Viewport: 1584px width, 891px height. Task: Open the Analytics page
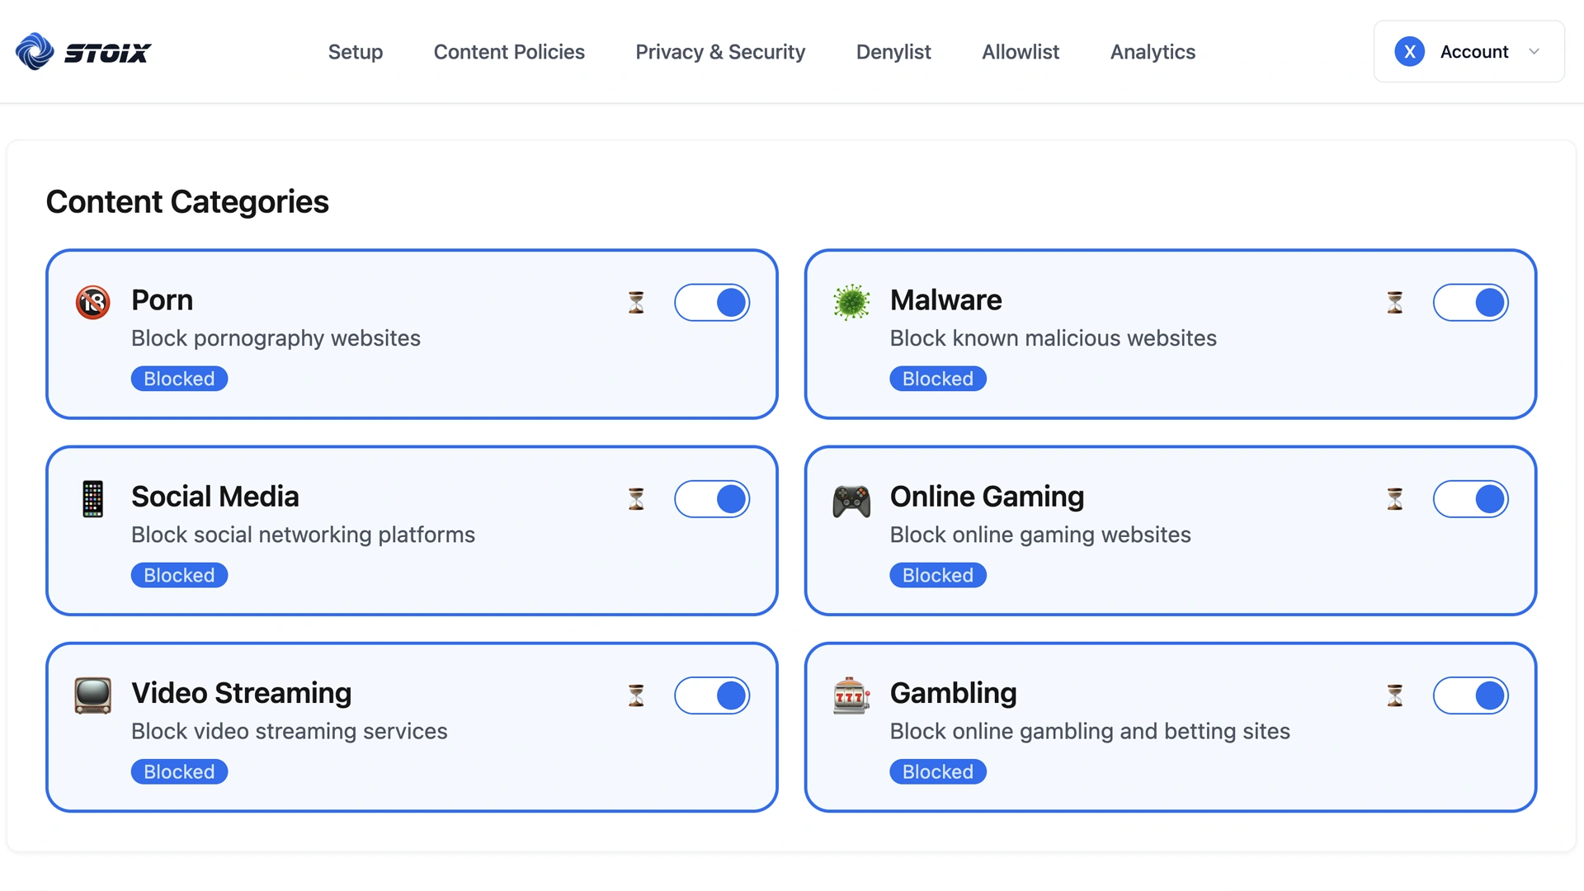coord(1153,51)
